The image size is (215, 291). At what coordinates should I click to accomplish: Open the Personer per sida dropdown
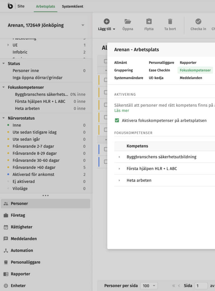pos(149,286)
